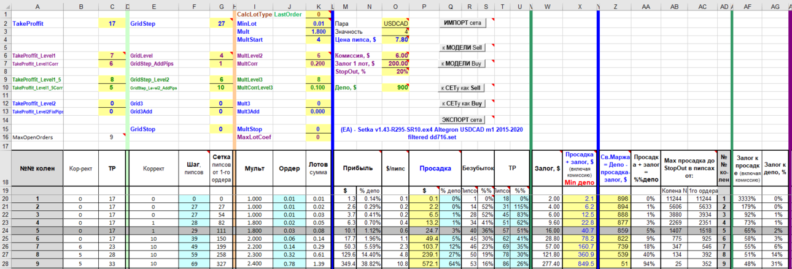Select the Св.Маржа header cell
This screenshot has width=792, height=269.
click(x=615, y=168)
